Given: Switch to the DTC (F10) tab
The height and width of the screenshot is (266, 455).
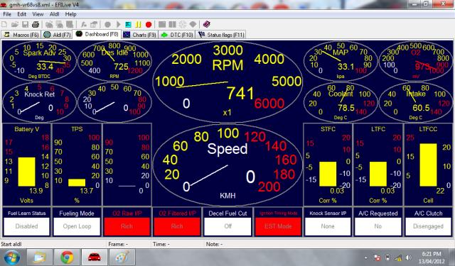Looking at the screenshot, I should [177, 35].
